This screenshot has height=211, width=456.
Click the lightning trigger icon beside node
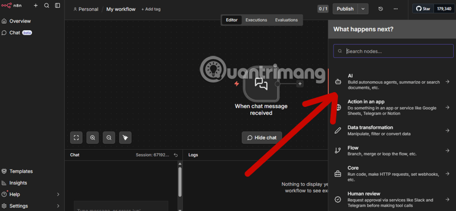click(x=237, y=84)
